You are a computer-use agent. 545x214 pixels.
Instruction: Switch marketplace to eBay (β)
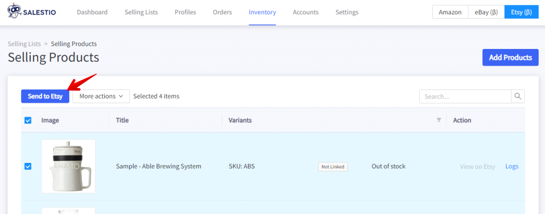pos(486,12)
